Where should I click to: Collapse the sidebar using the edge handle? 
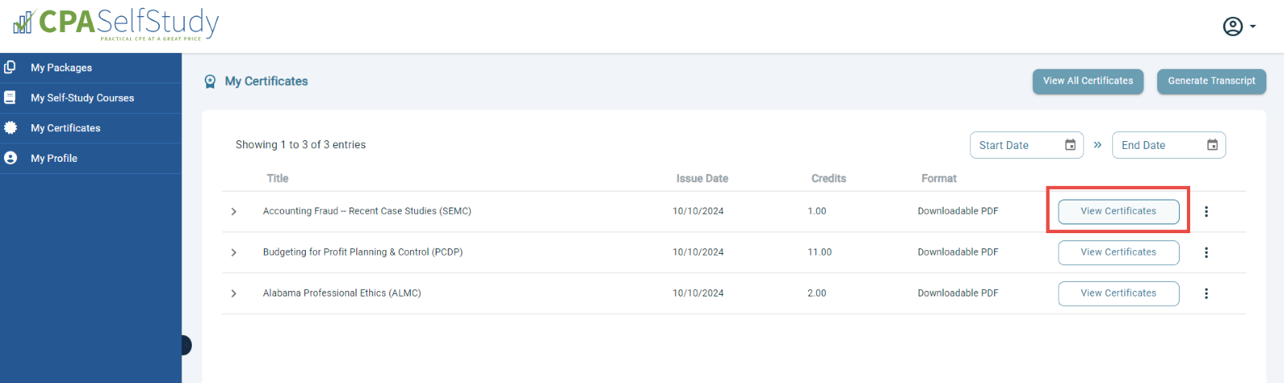(x=186, y=345)
